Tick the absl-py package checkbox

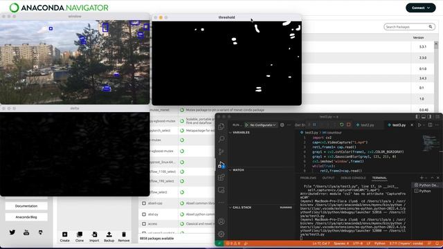coord(144,214)
